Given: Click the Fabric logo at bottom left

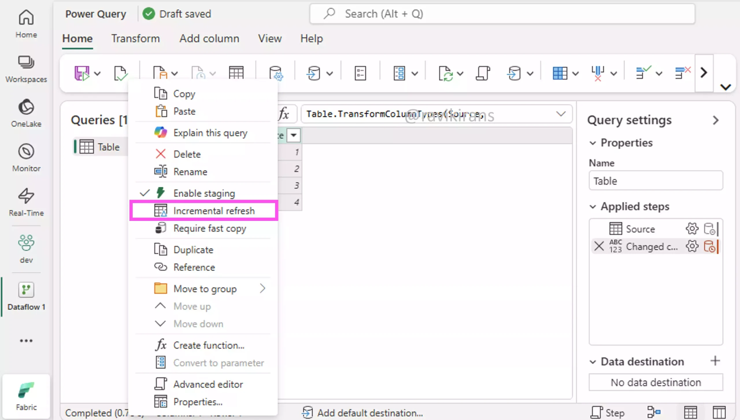Looking at the screenshot, I should coord(26,396).
